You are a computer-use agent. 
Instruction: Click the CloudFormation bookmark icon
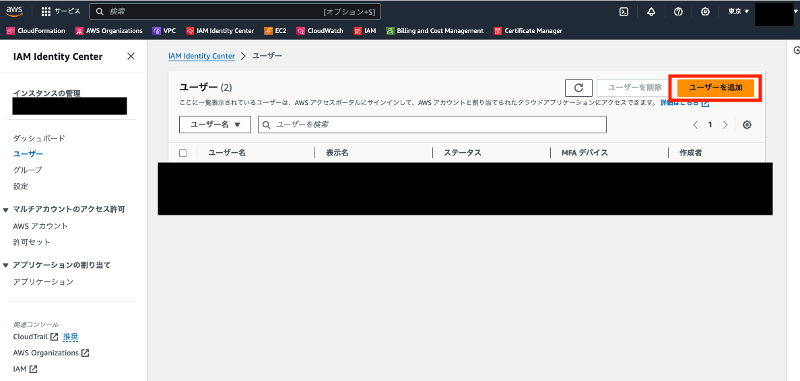click(10, 30)
